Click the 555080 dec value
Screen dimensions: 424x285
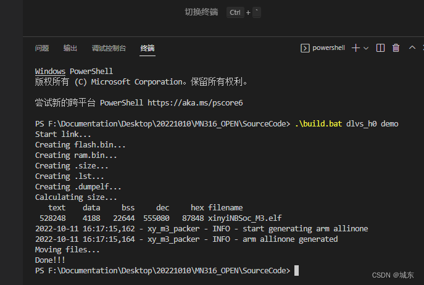pos(156,218)
